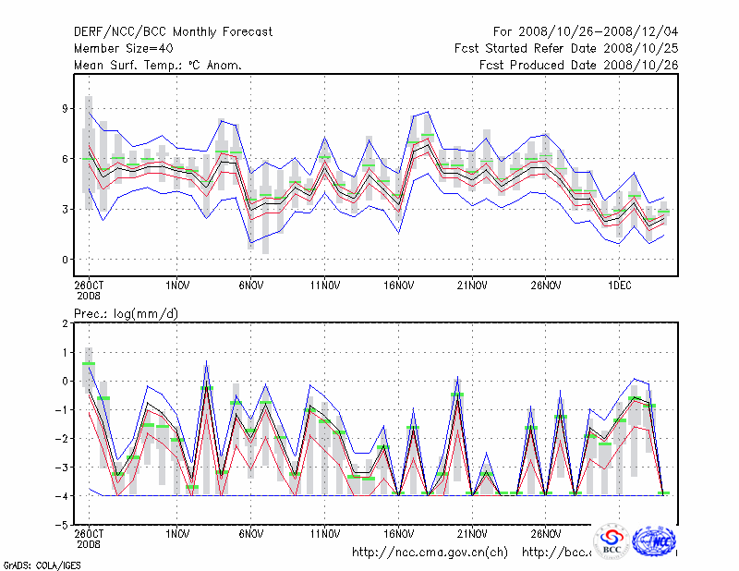Click the Mean Surf. Temp. anomaly label
This screenshot has width=739, height=571.
tap(158, 65)
